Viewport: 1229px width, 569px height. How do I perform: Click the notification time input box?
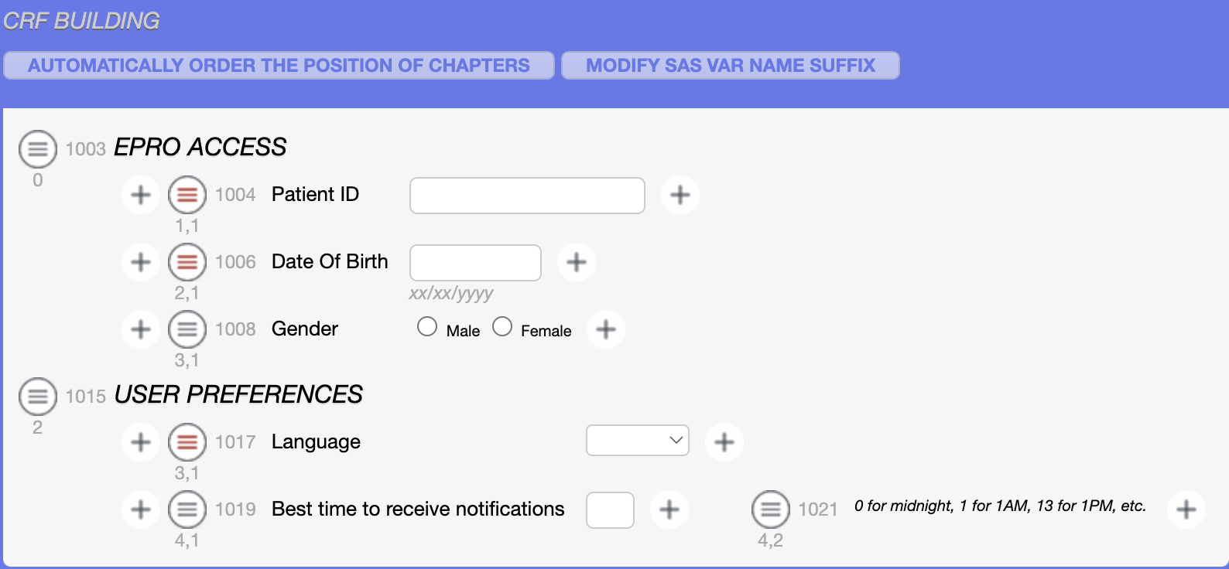610,510
